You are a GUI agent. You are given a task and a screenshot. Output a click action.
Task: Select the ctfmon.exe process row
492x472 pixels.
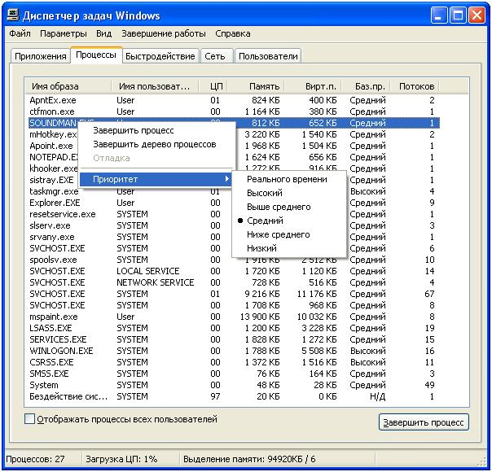234,111
